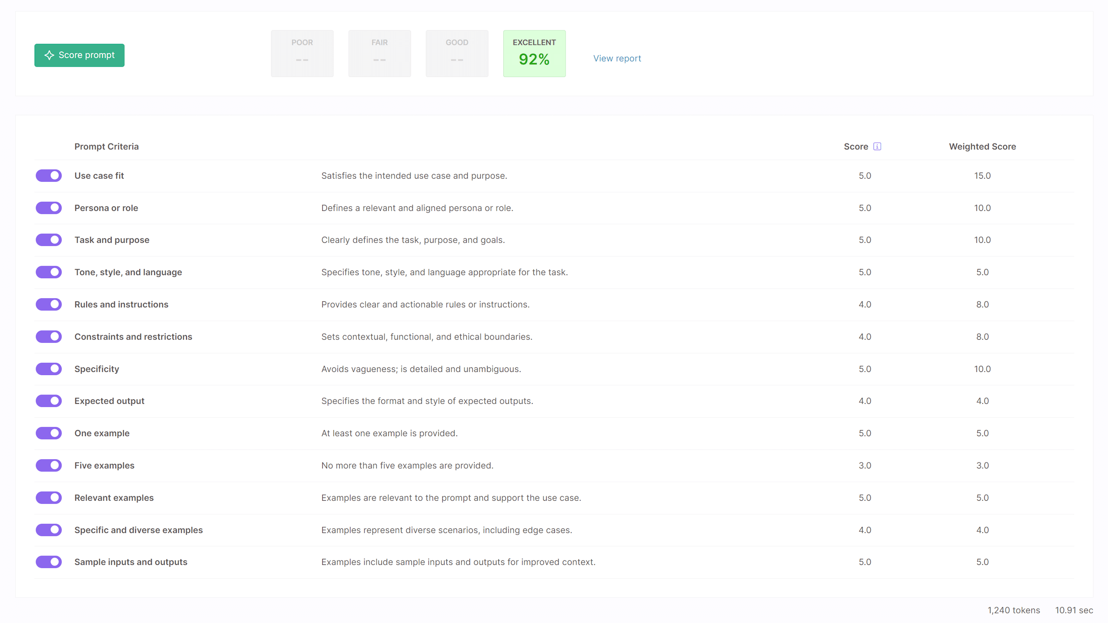Click the Score prompt button
Image resolution: width=1108 pixels, height=623 pixels.
tap(79, 55)
